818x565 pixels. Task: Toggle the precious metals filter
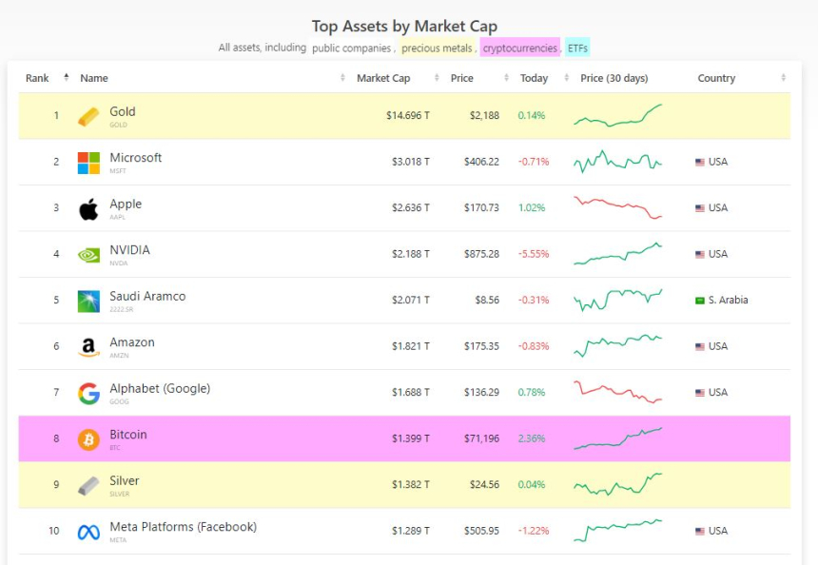tap(437, 48)
